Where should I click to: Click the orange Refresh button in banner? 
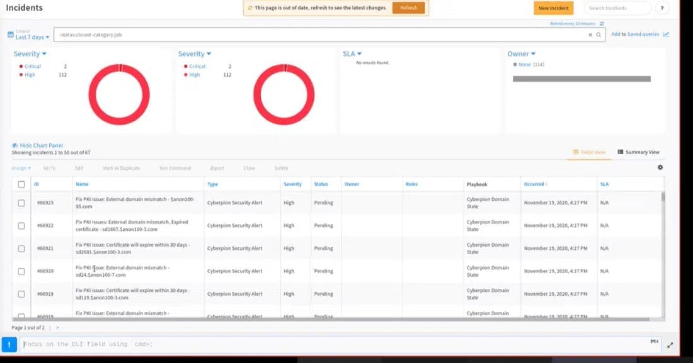(408, 8)
